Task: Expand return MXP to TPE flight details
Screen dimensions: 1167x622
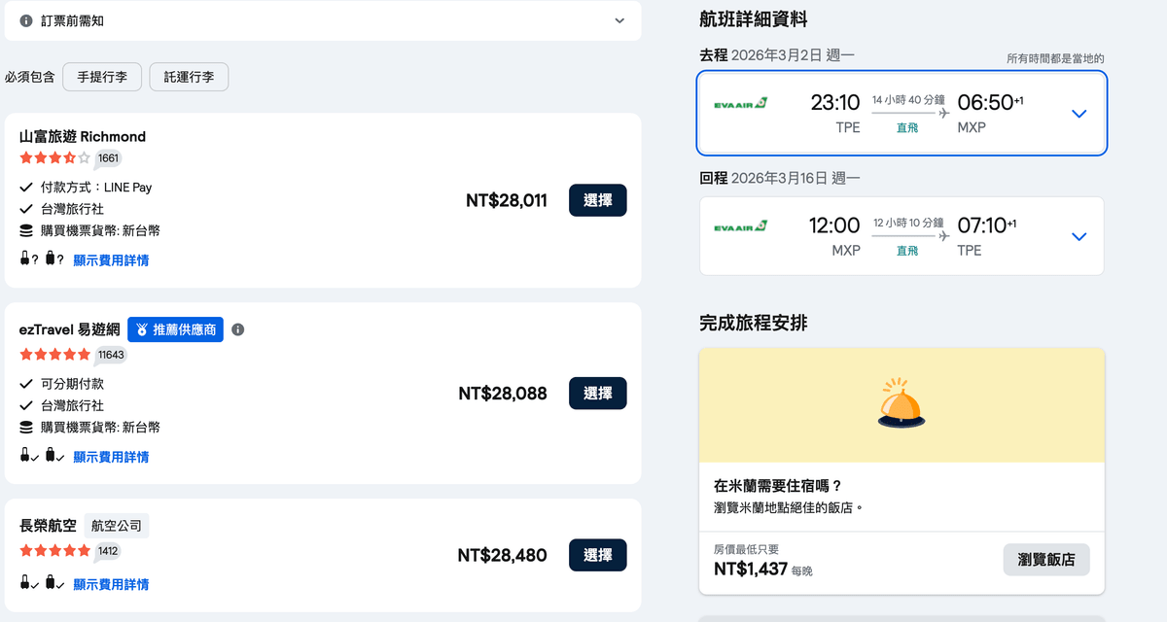Action: pyautogui.click(x=1078, y=237)
